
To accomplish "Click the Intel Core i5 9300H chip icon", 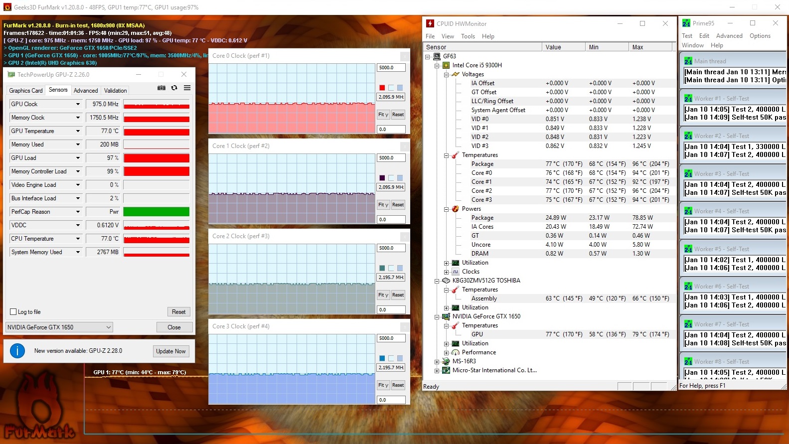I will pyautogui.click(x=446, y=65).
